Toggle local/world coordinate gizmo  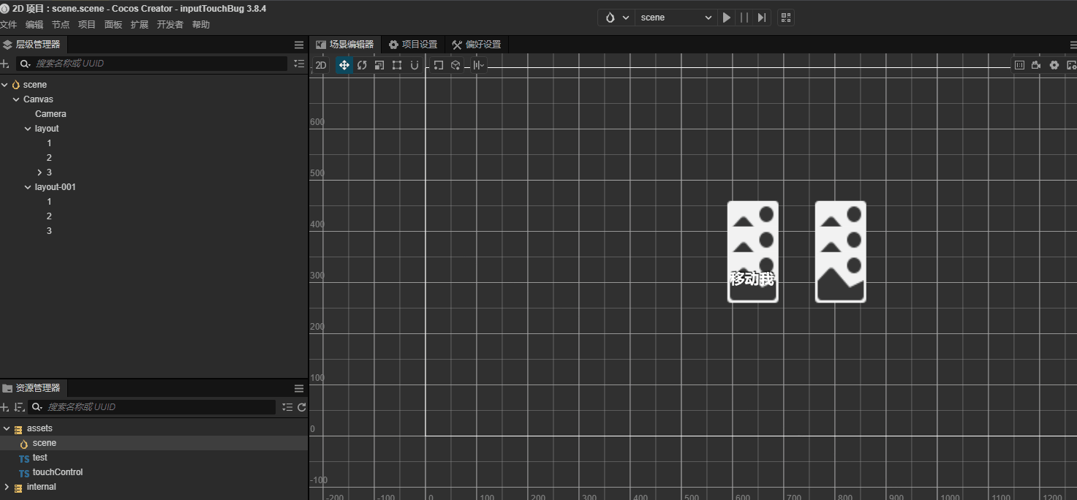point(456,65)
